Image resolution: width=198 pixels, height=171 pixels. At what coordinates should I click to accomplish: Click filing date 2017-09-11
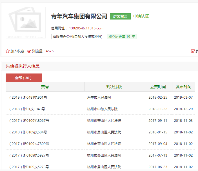(x=158, y=121)
